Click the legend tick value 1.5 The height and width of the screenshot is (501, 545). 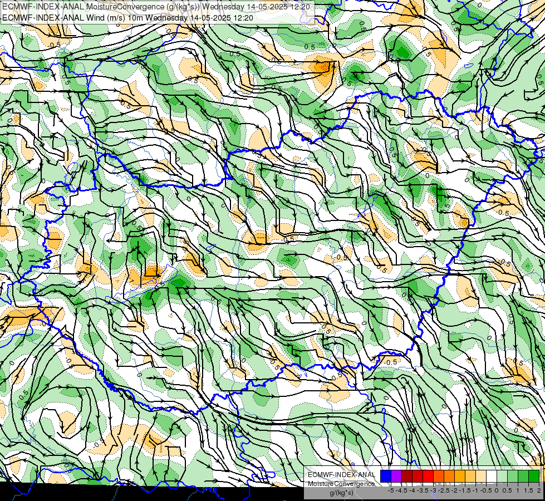[529, 490]
